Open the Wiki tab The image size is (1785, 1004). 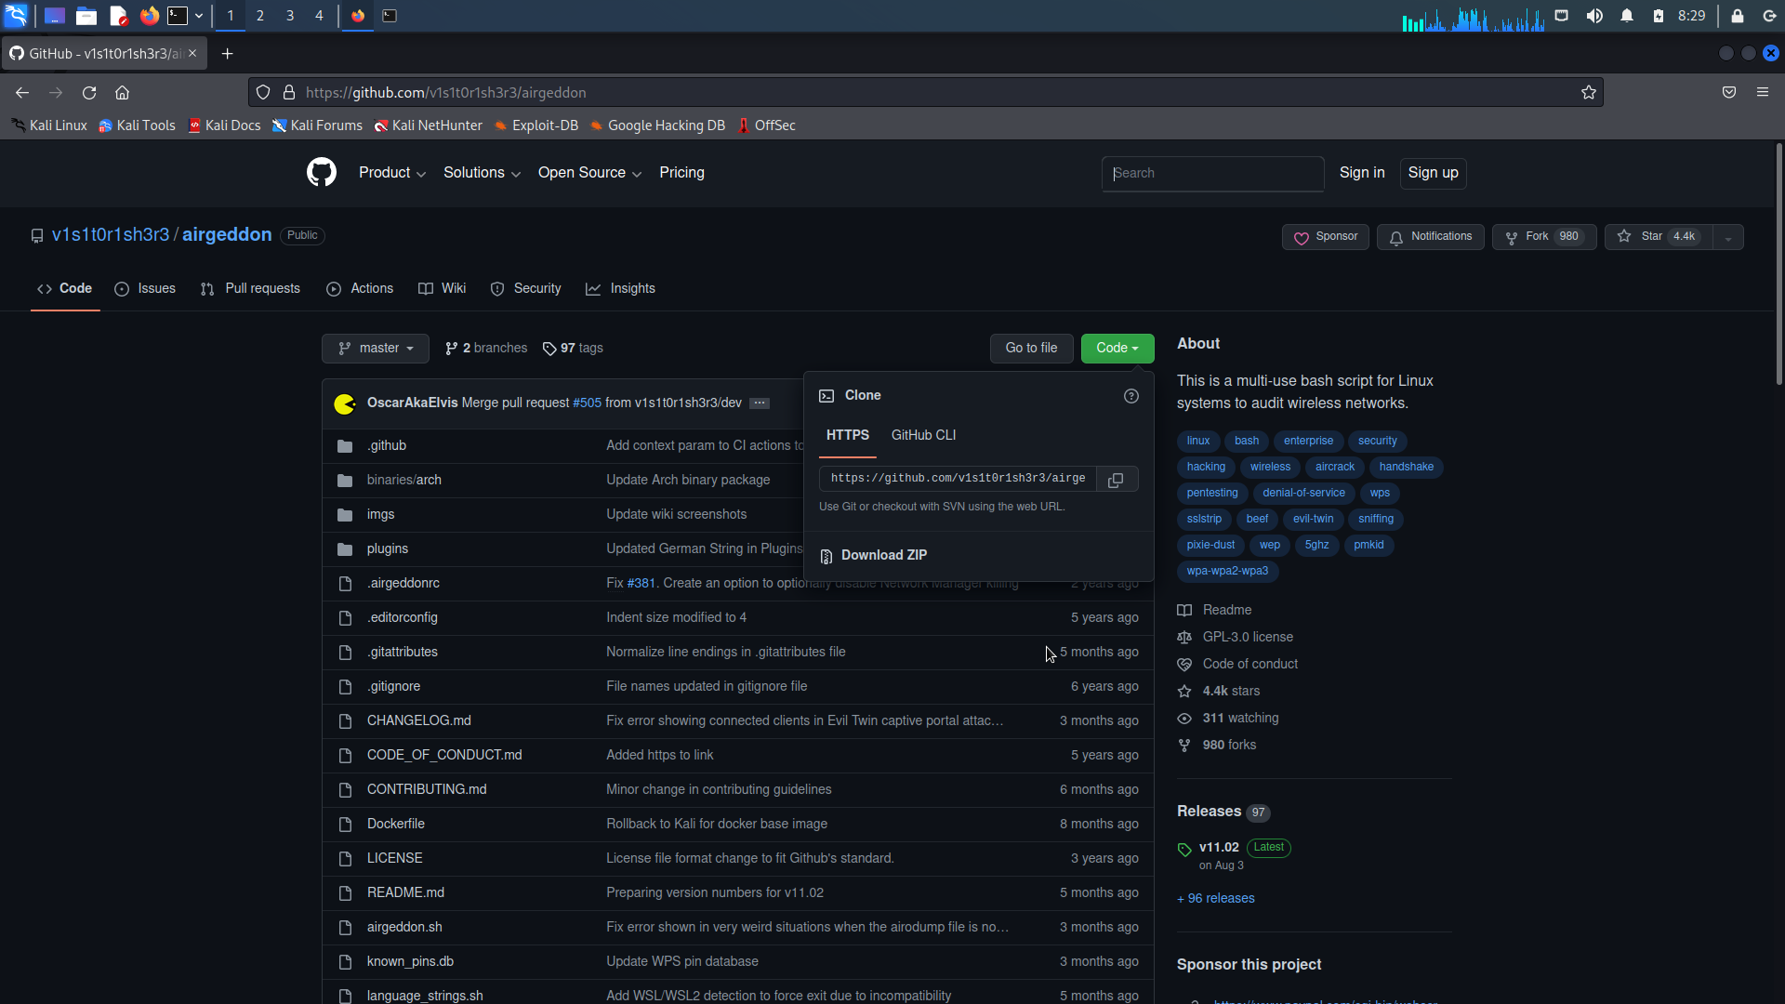(x=442, y=289)
